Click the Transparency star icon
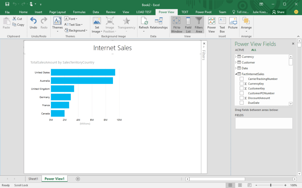302x188 pixels. pyautogui.click(x=126, y=21)
